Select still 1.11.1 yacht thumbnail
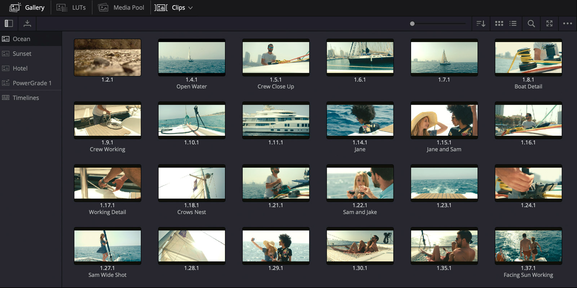The width and height of the screenshot is (577, 288). (276, 120)
